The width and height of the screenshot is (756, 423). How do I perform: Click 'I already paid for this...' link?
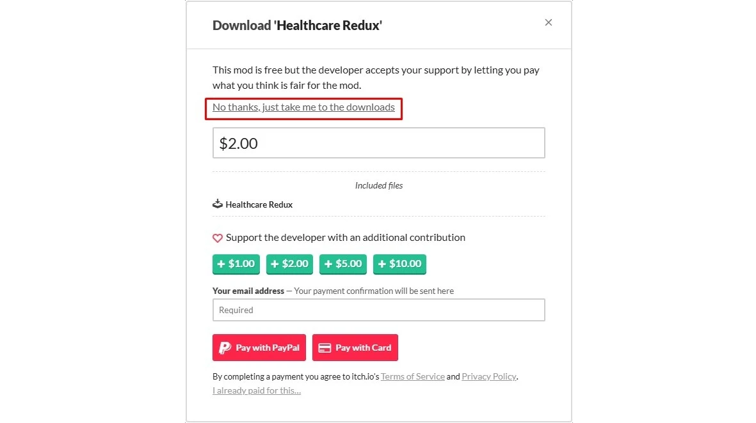click(x=257, y=390)
